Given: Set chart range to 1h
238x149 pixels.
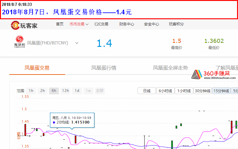Looking at the screenshot, I should [x=31, y=91].
